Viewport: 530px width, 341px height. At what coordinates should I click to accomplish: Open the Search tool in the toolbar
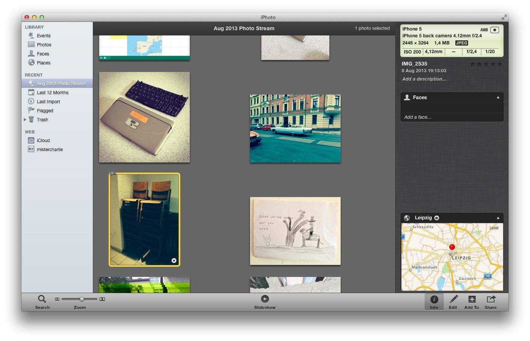tap(42, 300)
